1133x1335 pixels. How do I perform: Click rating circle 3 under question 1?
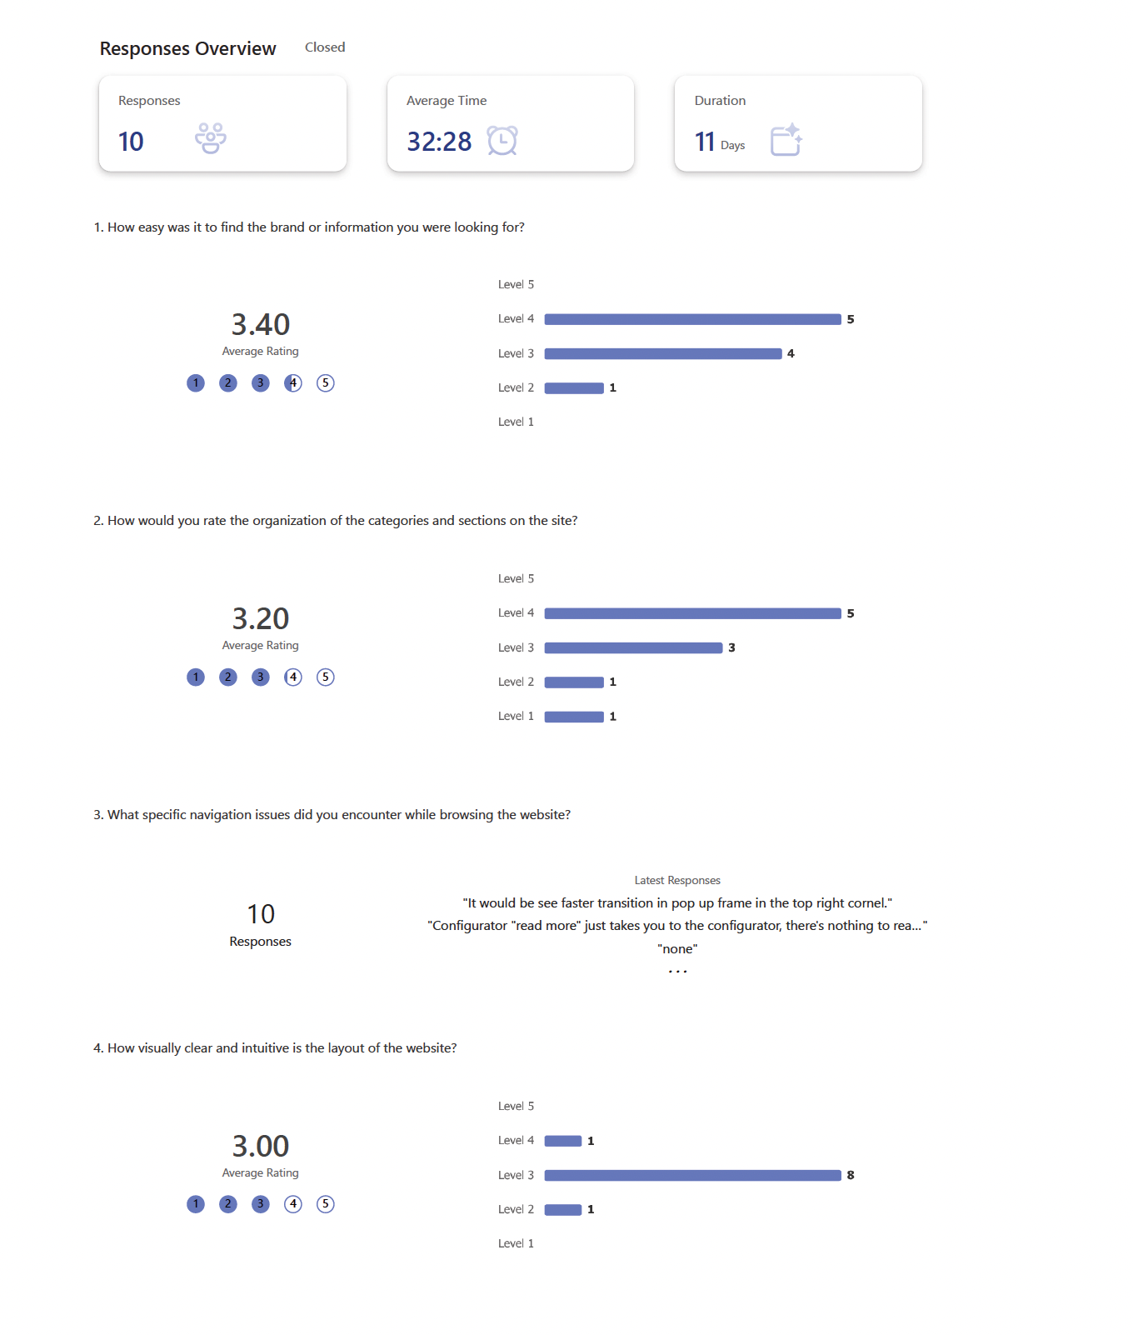pyautogui.click(x=261, y=383)
